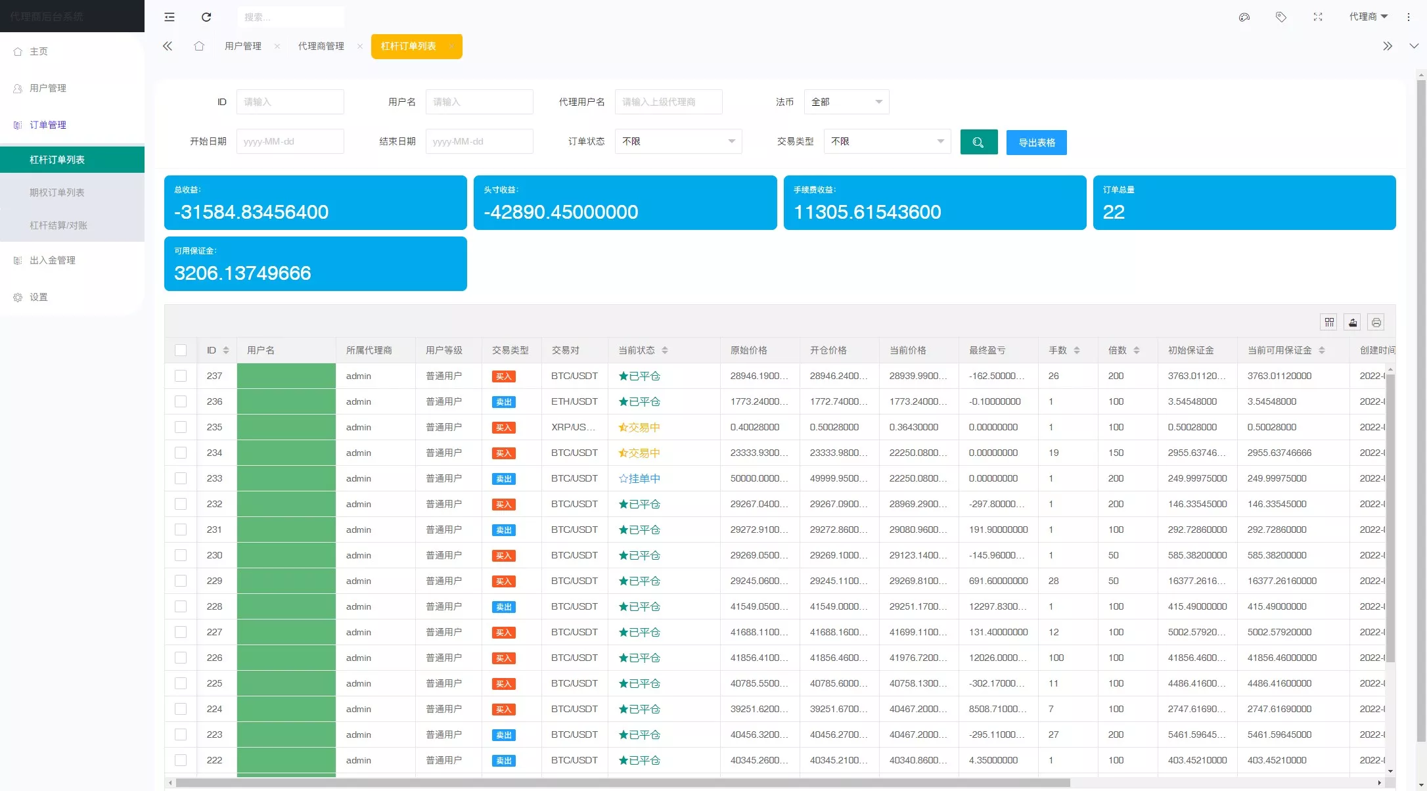Click the tag note icon
The width and height of the screenshot is (1427, 791).
(1281, 17)
